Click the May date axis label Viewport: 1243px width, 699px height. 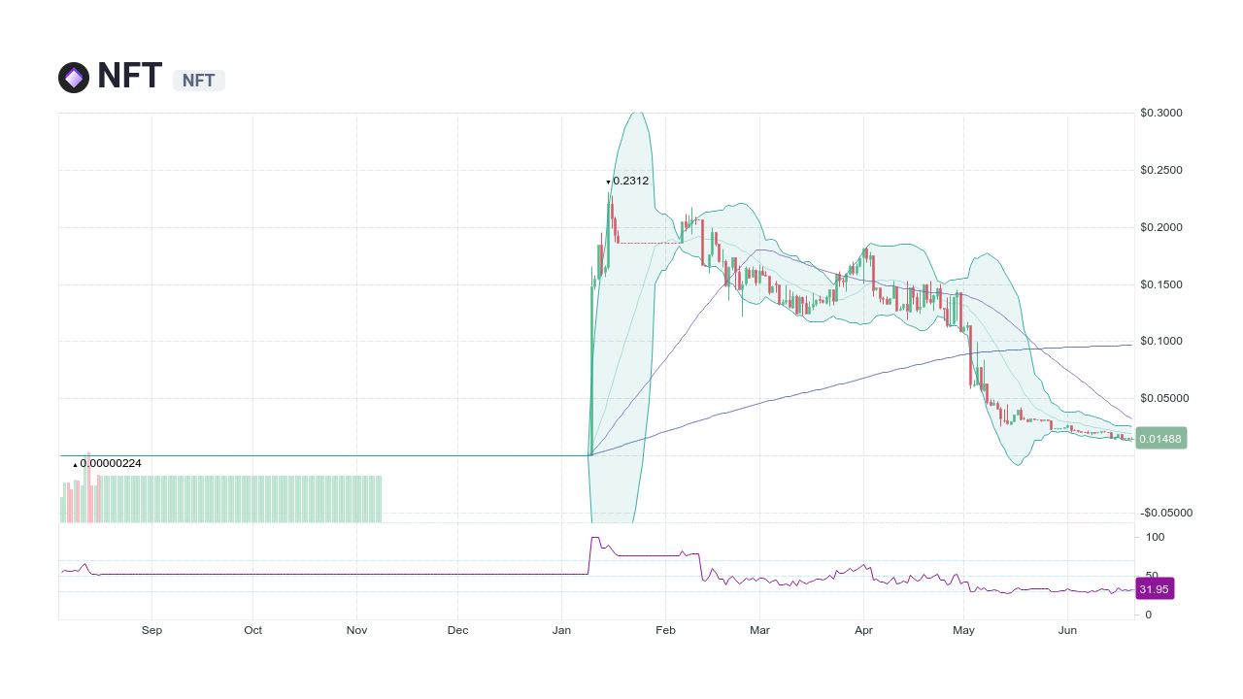[963, 630]
